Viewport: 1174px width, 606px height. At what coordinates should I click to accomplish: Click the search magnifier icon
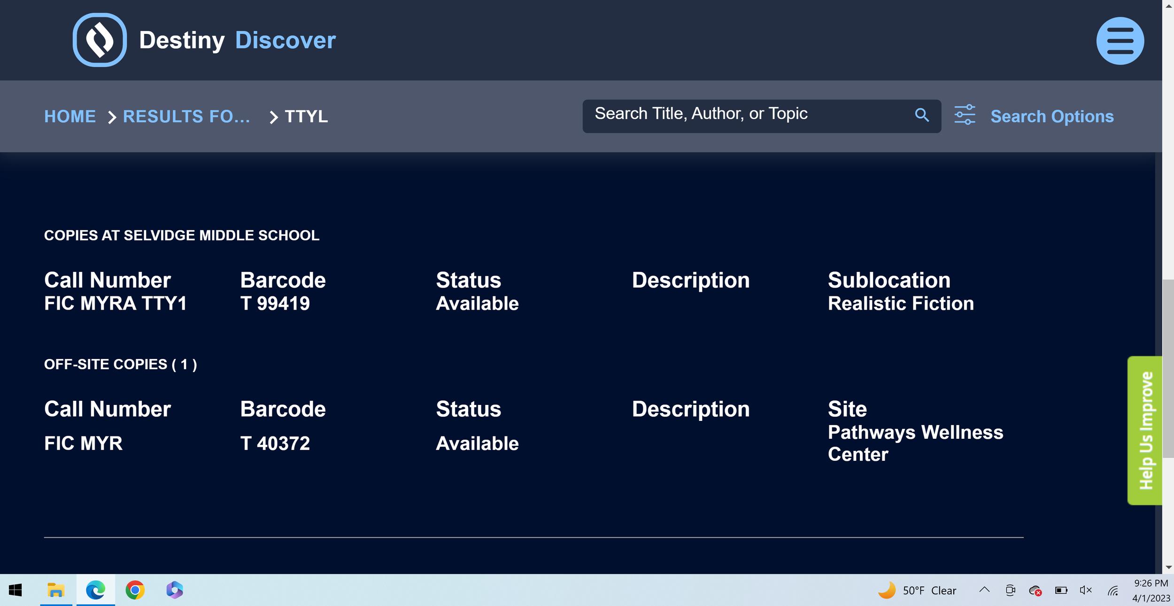click(921, 115)
